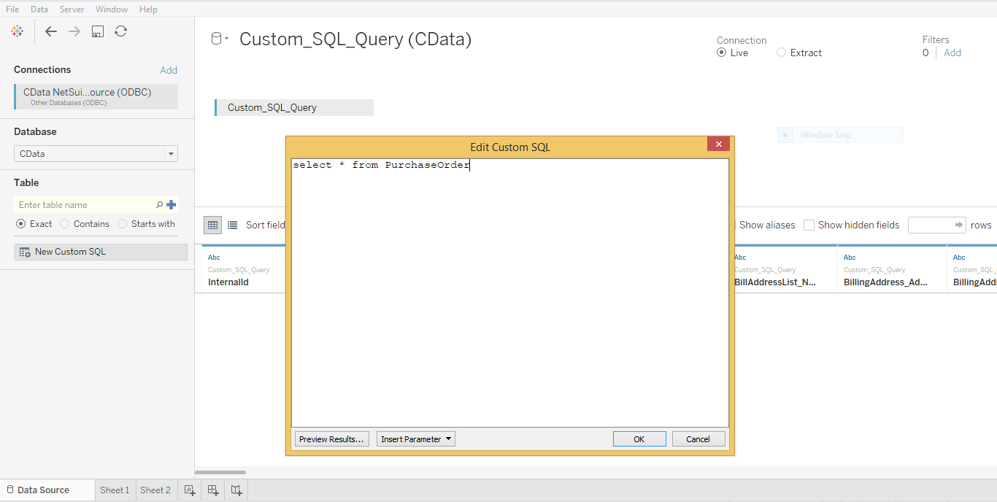
Task: Click inside the Enter table name search field
Action: click(80, 204)
